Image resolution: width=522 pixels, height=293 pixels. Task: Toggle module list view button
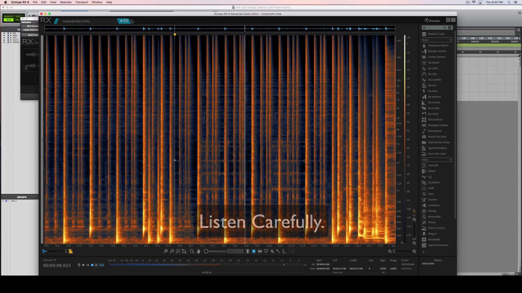pos(450,28)
